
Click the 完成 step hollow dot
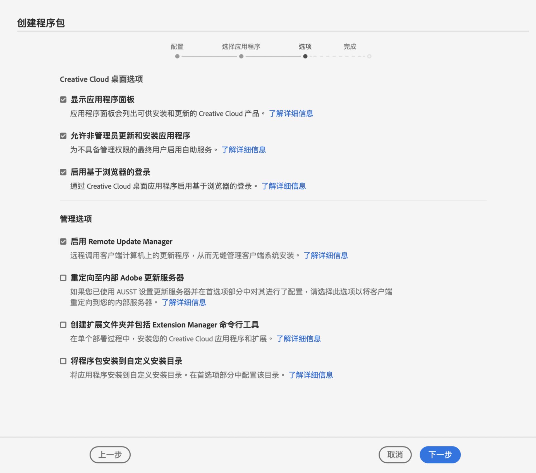point(369,56)
